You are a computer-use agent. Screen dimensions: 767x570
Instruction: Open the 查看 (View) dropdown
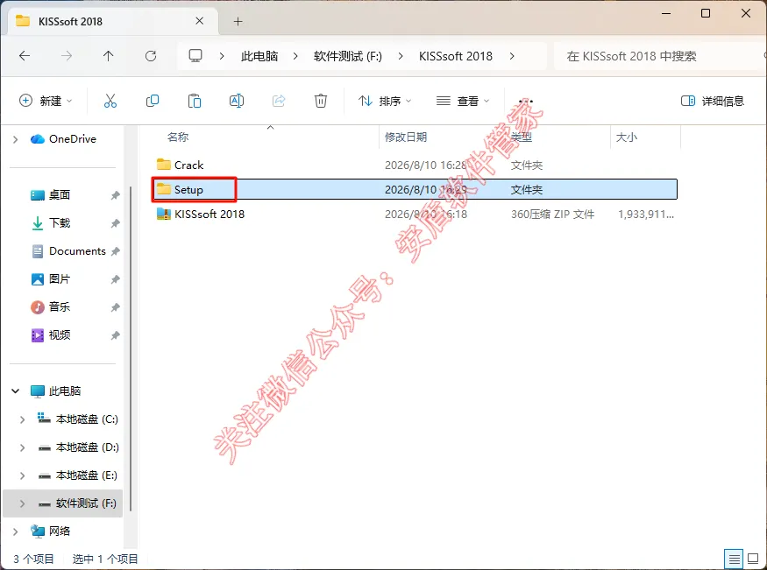[x=462, y=101]
